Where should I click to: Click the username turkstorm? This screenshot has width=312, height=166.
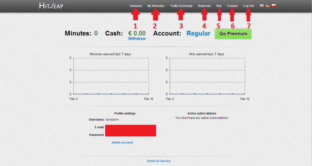click(x=112, y=120)
